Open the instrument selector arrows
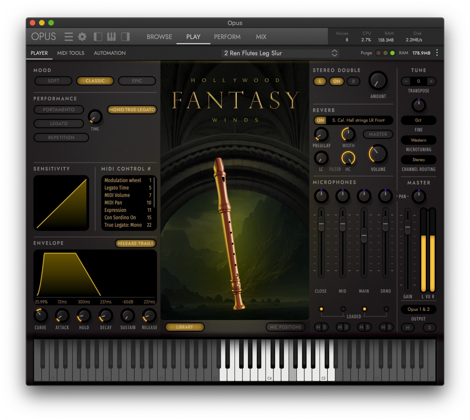This screenshot has width=470, height=420. tap(334, 53)
